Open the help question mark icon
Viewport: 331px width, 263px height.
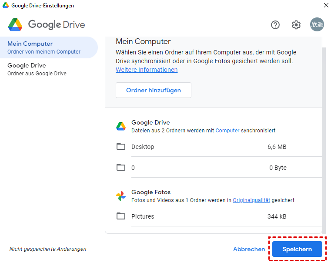275,25
